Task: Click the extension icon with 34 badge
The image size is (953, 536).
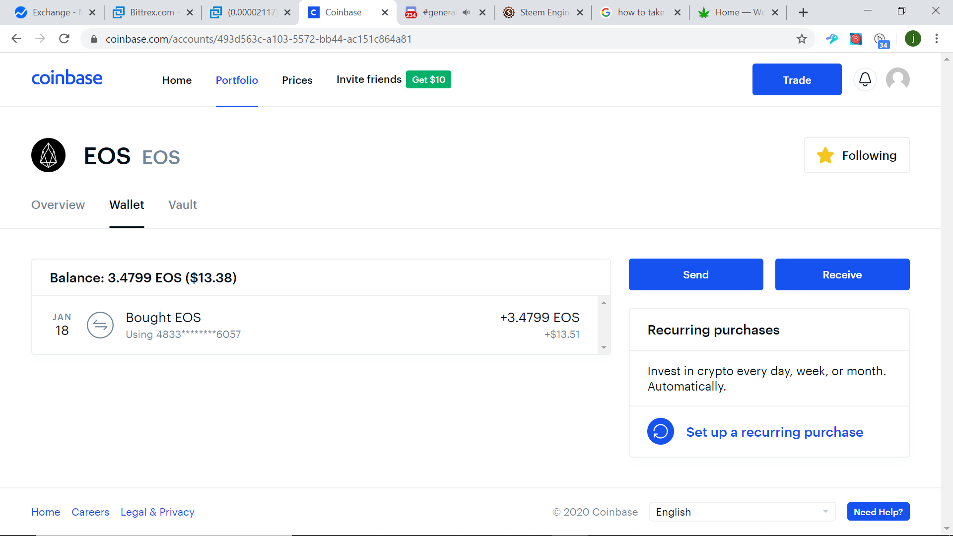Action: 881,40
